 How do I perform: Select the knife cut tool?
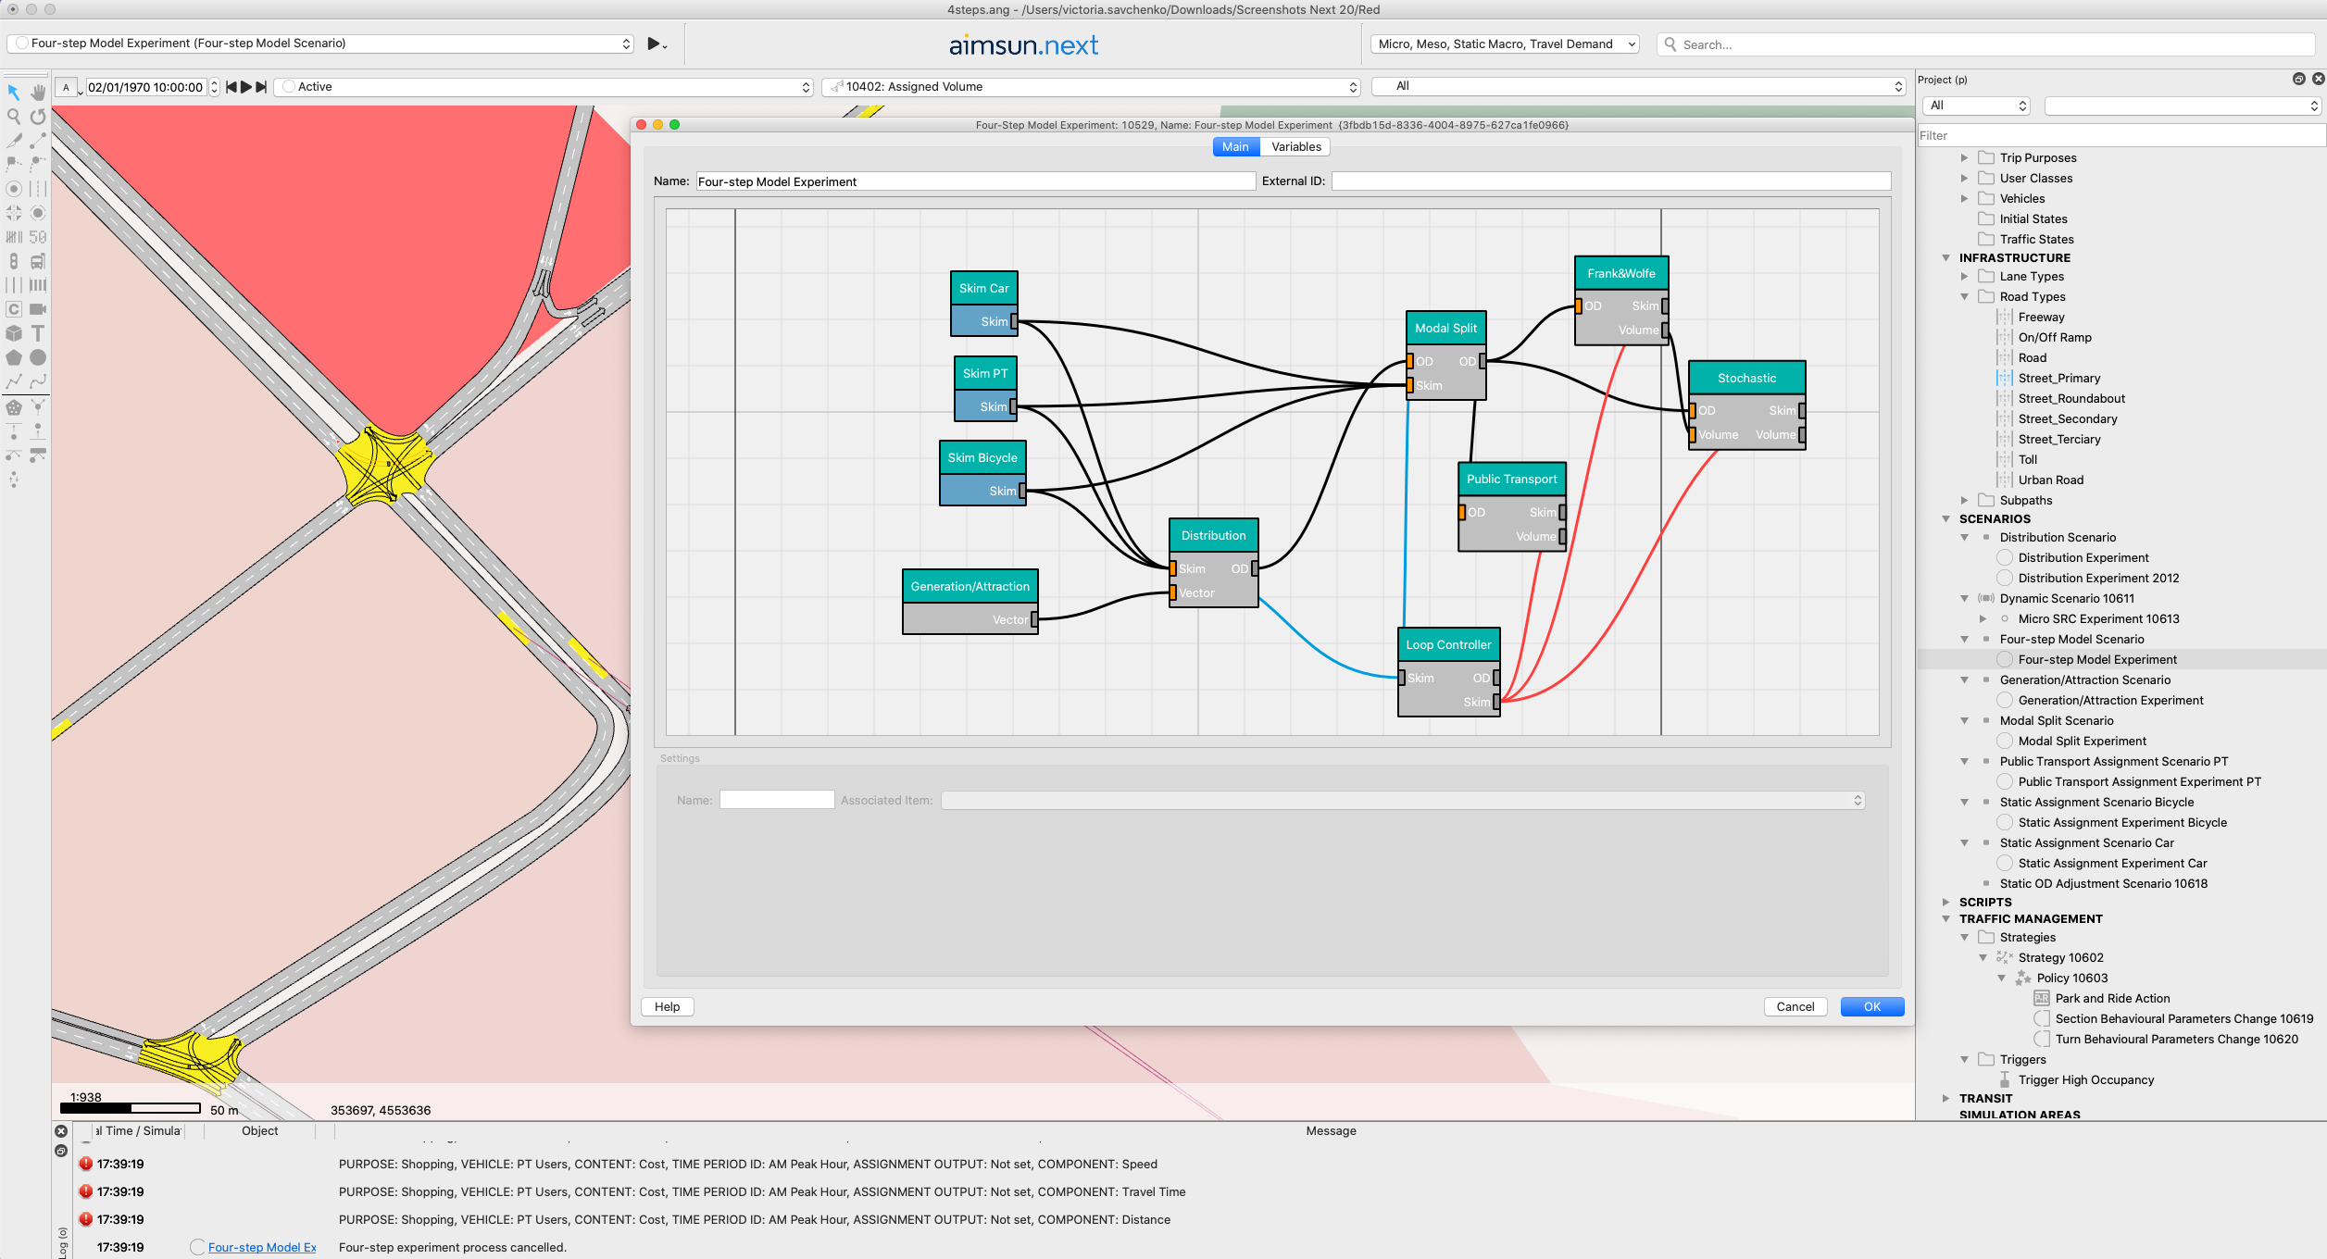pyautogui.click(x=14, y=141)
